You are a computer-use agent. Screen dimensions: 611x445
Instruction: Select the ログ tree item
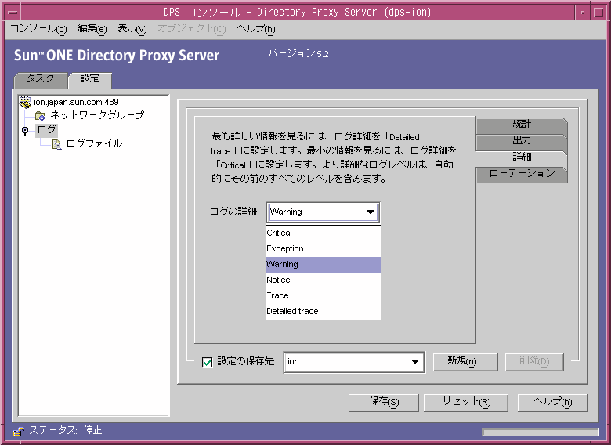47,130
